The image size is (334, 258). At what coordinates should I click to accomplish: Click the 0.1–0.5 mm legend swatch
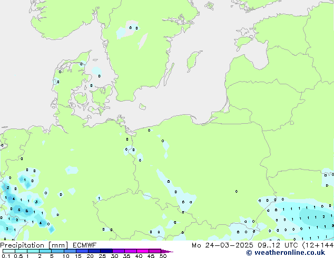click(9, 251)
